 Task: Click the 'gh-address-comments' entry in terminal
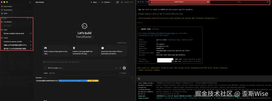click(x=146, y=92)
